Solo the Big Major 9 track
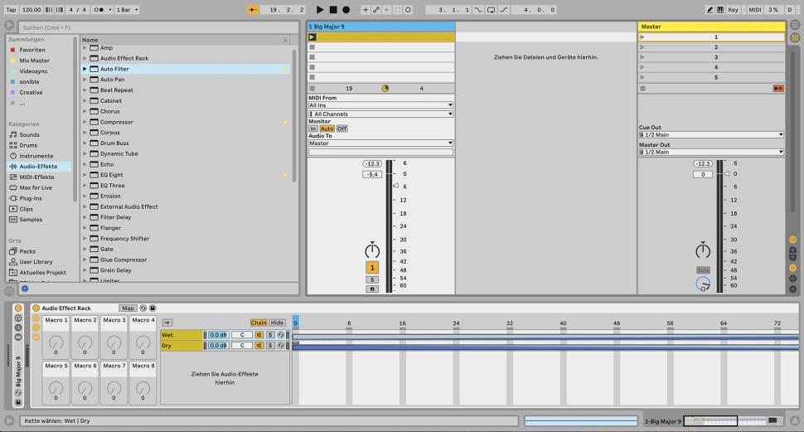Viewport: 804px width, 432px height. coord(372,279)
